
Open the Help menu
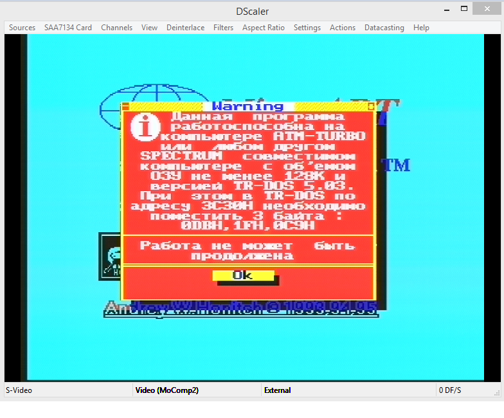pos(421,28)
